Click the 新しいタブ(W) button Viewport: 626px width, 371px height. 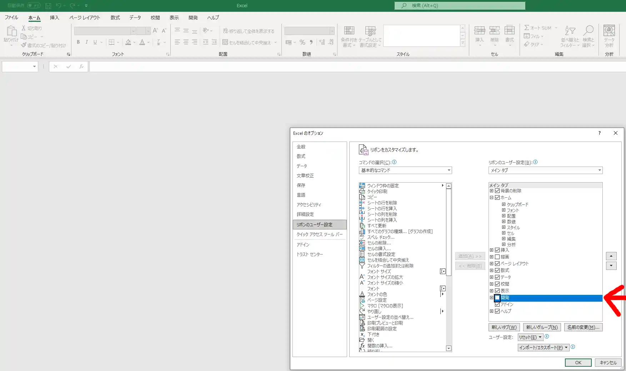point(504,327)
